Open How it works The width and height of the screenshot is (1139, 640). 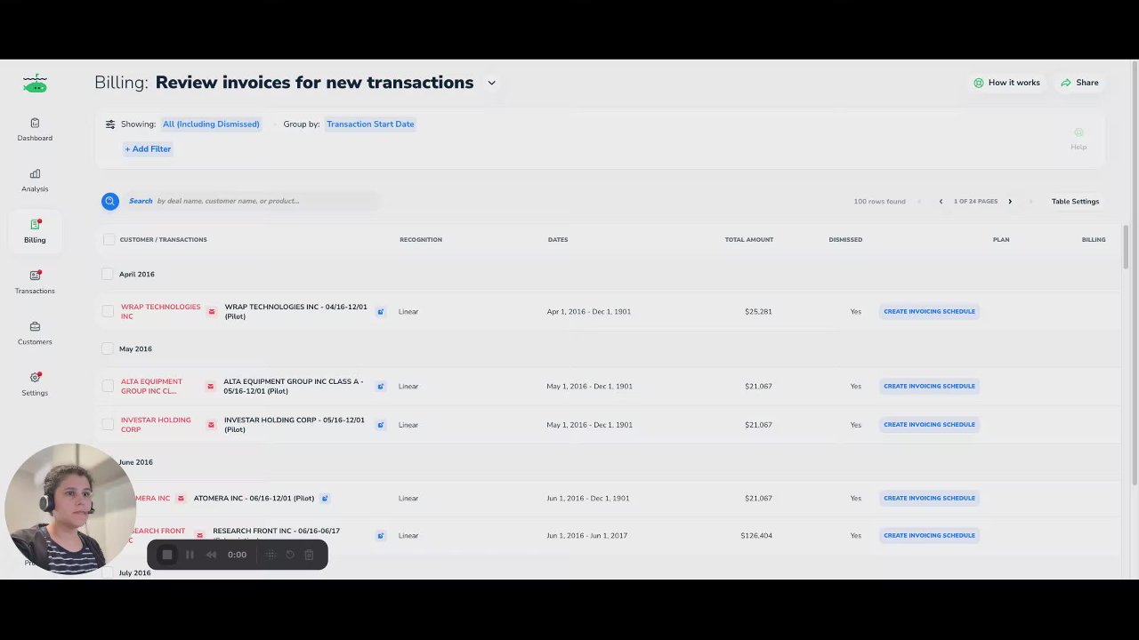[x=1006, y=83]
